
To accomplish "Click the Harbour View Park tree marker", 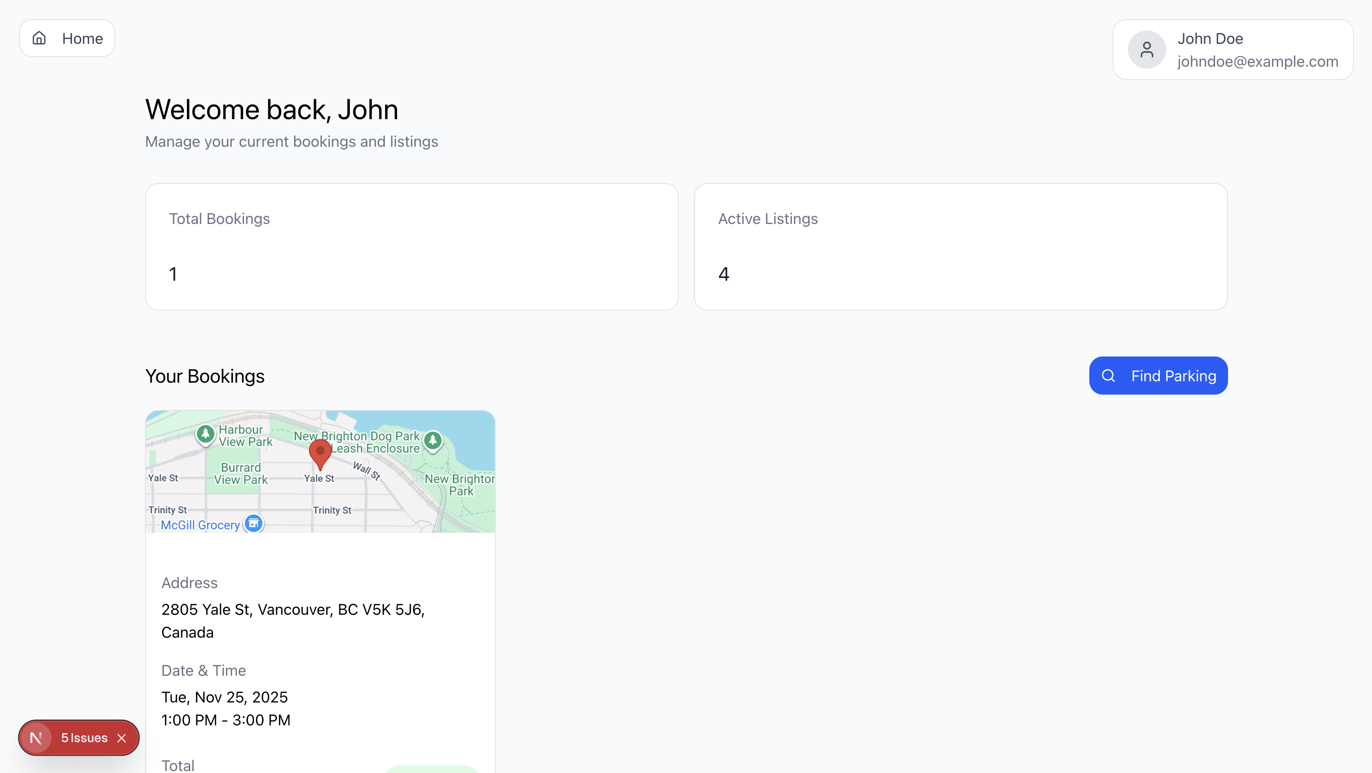I will point(205,434).
